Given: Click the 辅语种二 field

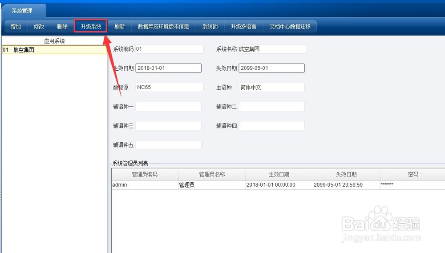Looking at the screenshot, I should pyautogui.click(x=271, y=106).
